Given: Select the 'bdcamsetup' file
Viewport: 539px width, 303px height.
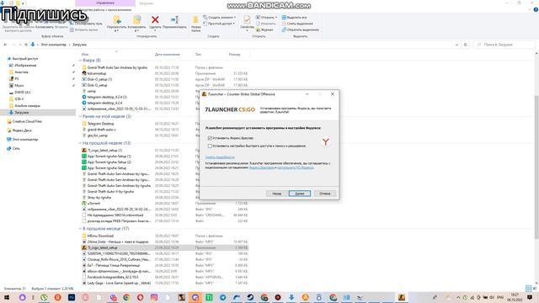Looking at the screenshot, I should pos(97,73).
